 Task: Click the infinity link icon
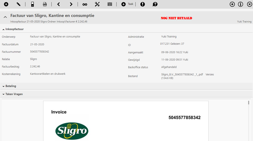pyautogui.click(x=85, y=4)
